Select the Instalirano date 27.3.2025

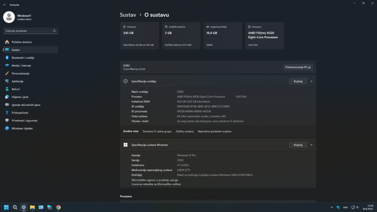point(183,165)
